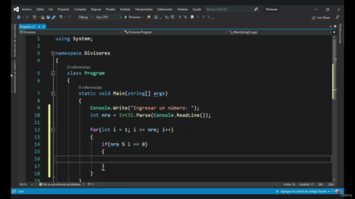Collapse the class Program block
Image resolution: width=355 pixels, height=199 pixels.
tap(53, 74)
